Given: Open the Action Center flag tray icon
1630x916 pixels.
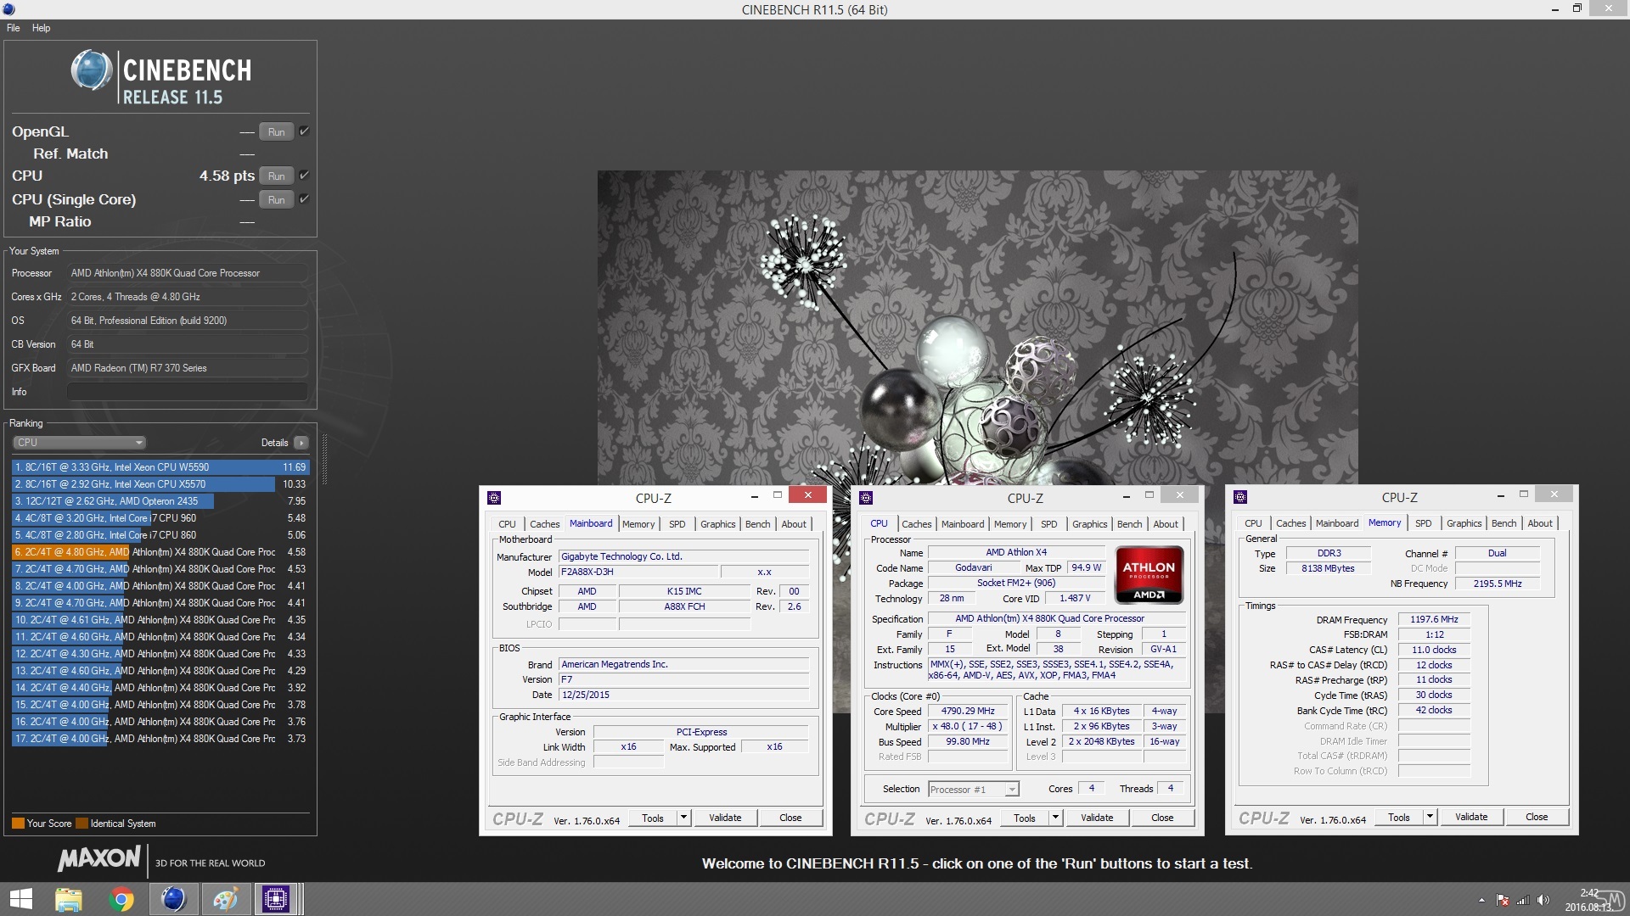Looking at the screenshot, I should tap(1503, 901).
